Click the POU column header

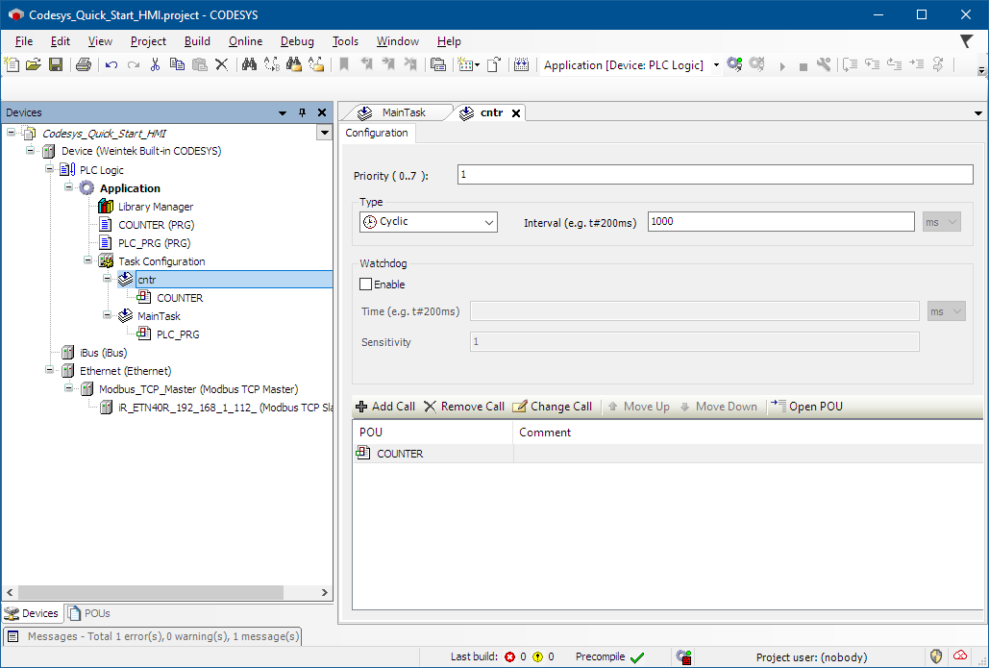pos(433,433)
